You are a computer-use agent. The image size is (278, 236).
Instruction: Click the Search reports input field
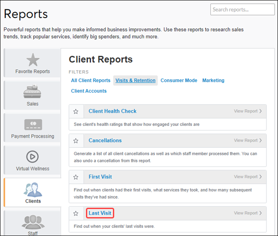tap(242, 9)
